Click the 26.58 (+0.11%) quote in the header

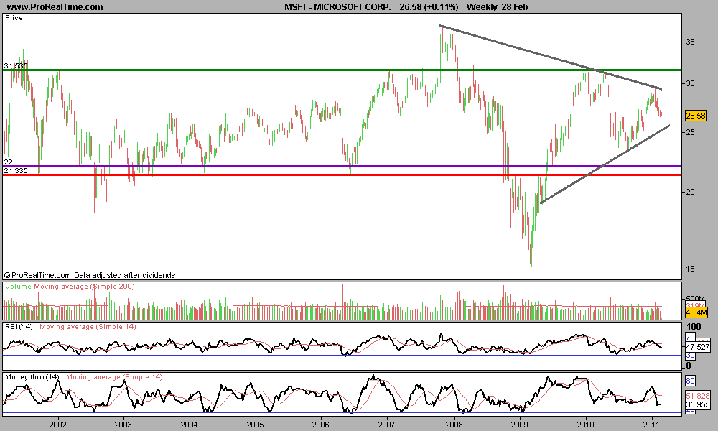[x=429, y=7]
